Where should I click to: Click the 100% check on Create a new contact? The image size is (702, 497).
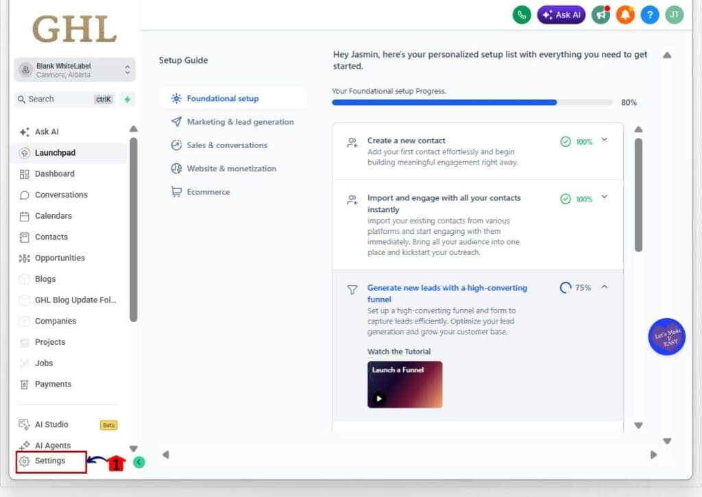coord(566,141)
